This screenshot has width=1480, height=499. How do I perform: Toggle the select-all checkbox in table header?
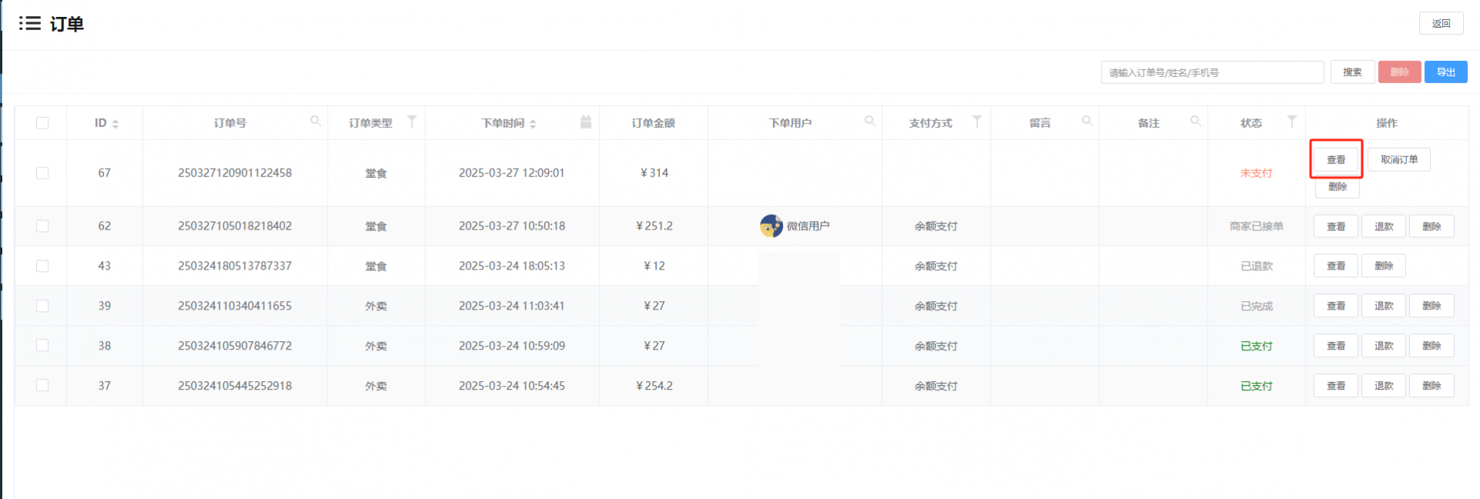point(42,123)
